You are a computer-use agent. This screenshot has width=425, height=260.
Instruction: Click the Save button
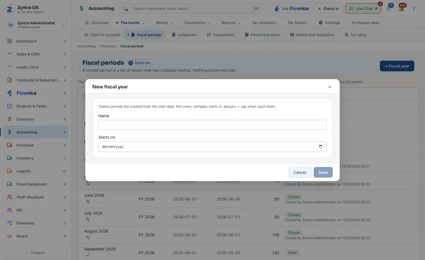click(x=323, y=172)
